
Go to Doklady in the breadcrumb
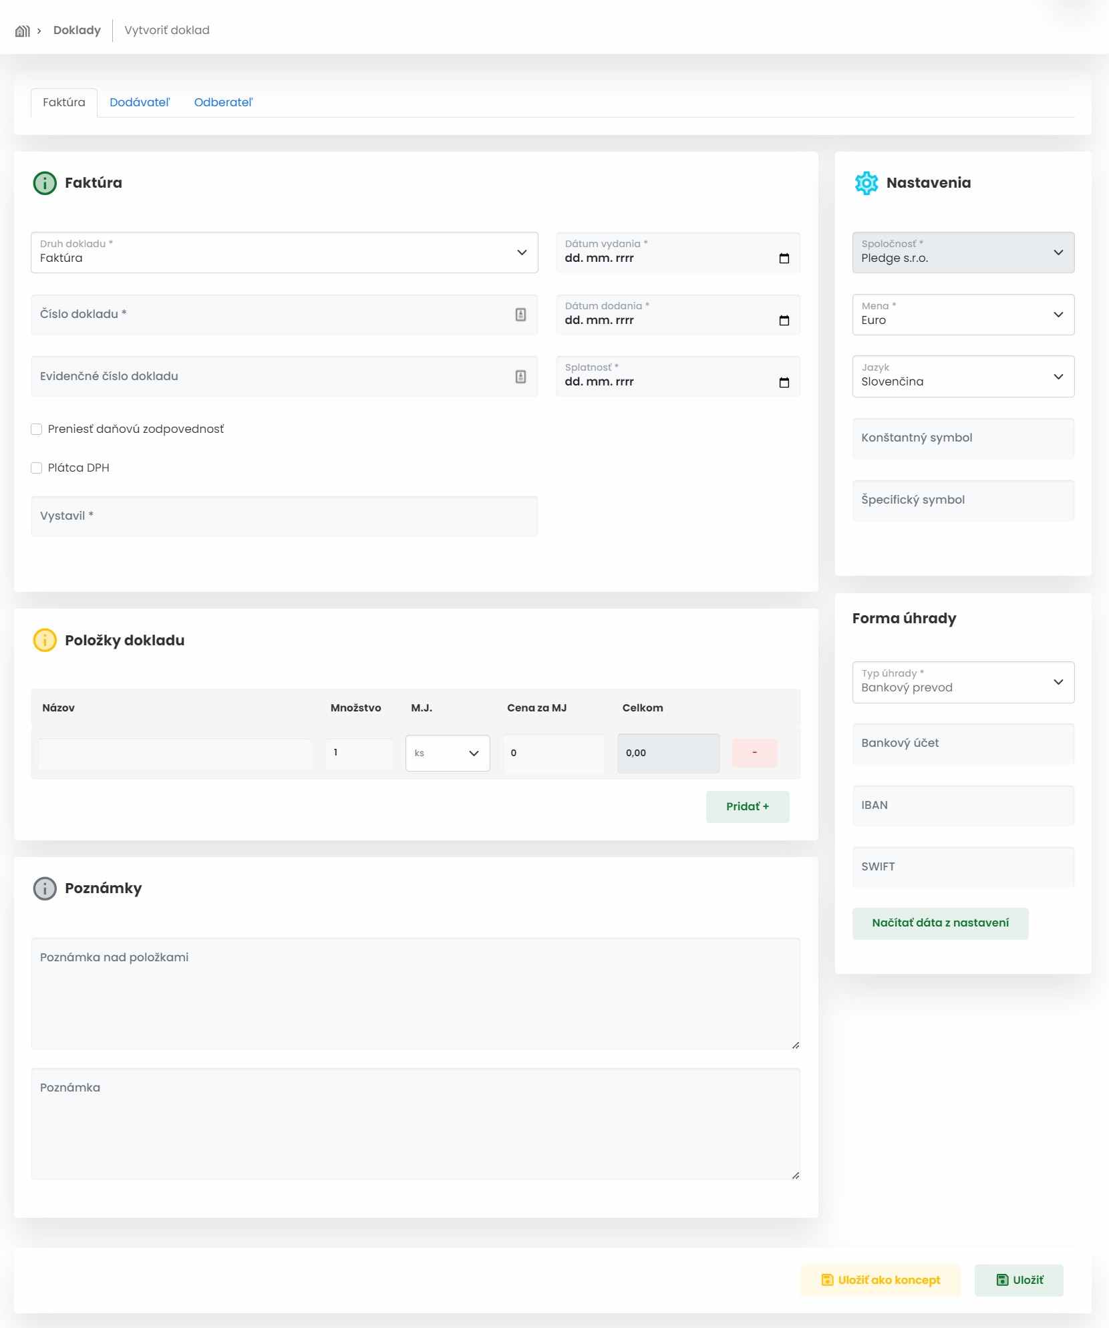[77, 31]
